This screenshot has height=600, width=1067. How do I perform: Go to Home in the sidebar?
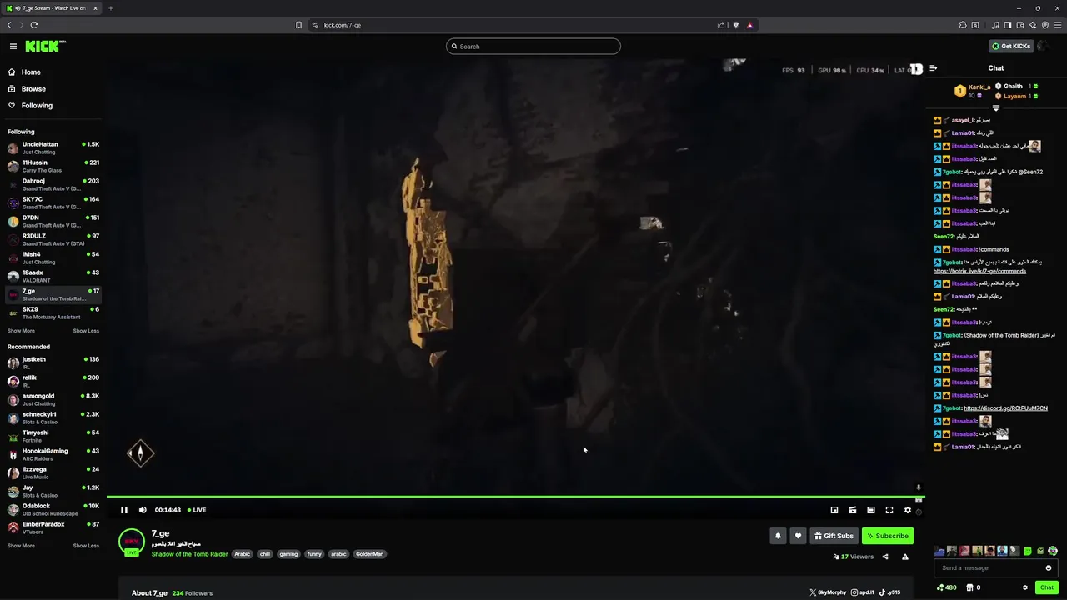tap(31, 72)
